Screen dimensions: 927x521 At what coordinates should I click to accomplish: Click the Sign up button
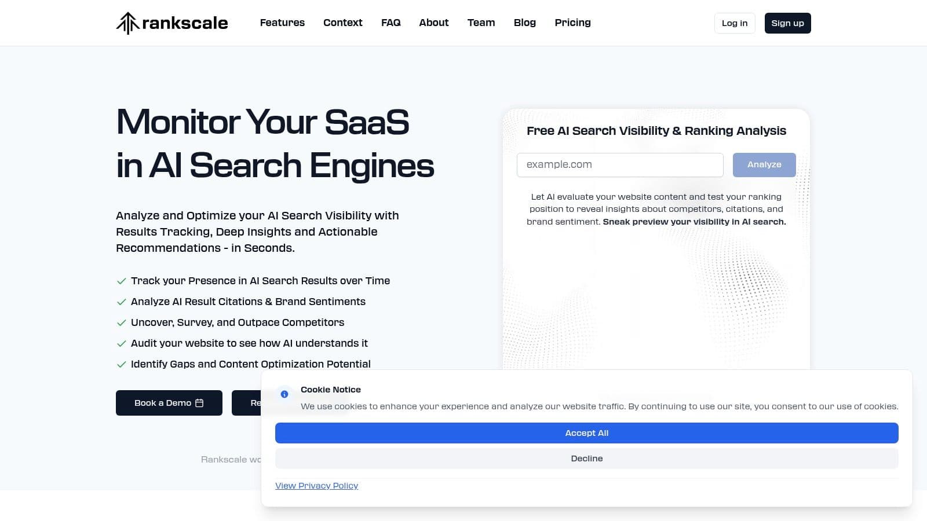coord(787,23)
